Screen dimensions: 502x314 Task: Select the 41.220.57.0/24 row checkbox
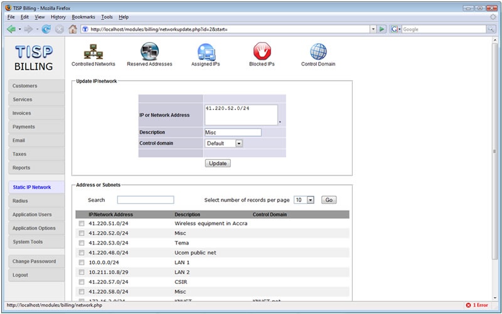coord(82,282)
